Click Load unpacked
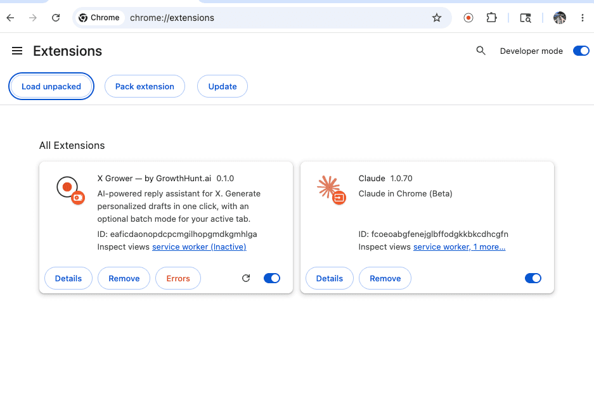Screen dimensions: 594x396 click(51, 86)
